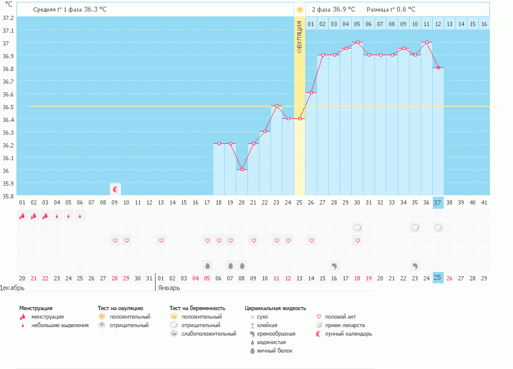Viewport: 513px width, 369px height.
Task: Select the temperature point on cycle day 20
Action: pos(242,169)
